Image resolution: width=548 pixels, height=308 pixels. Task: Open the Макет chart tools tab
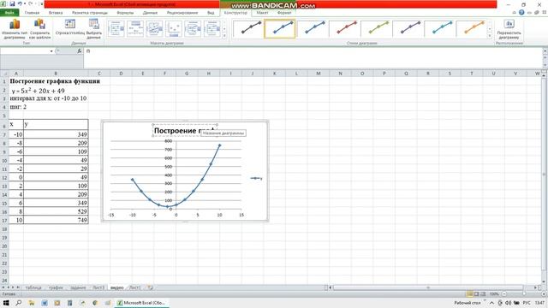point(263,13)
